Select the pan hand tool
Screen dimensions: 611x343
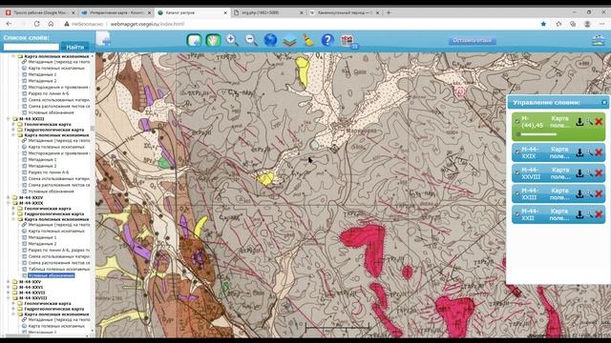213,40
